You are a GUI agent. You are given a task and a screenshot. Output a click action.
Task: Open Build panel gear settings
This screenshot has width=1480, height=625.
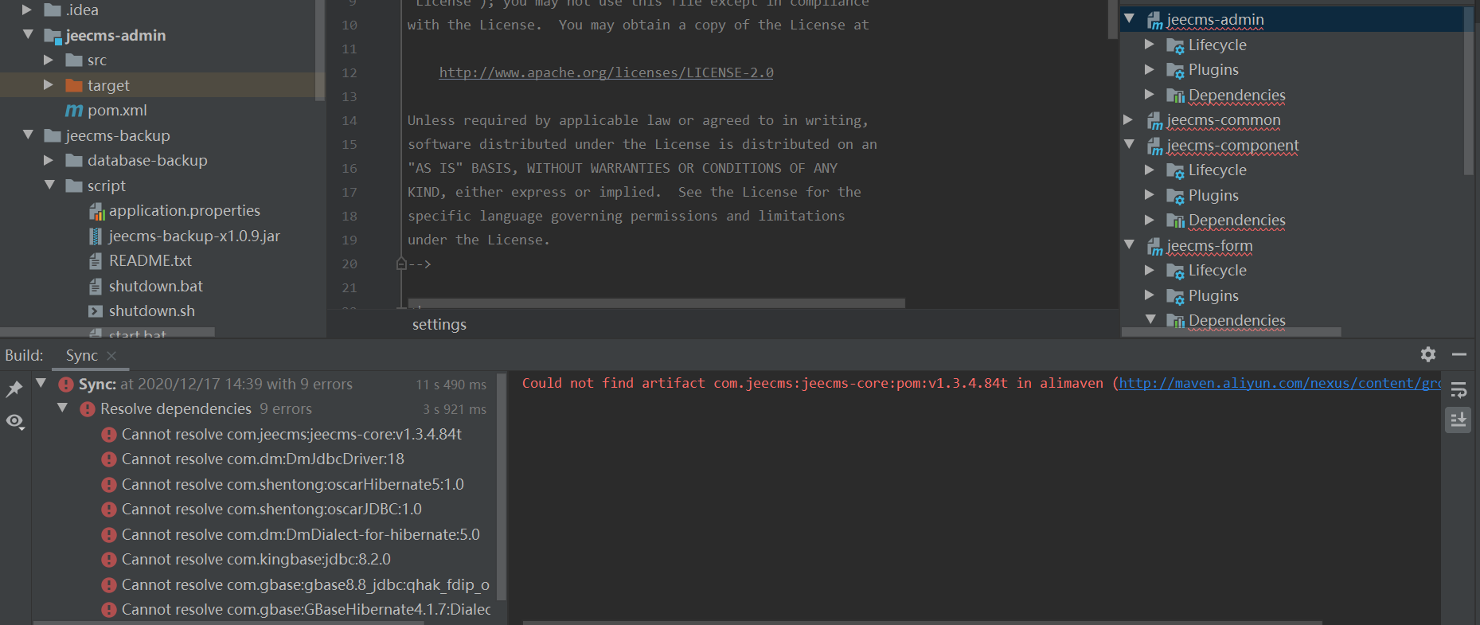[x=1428, y=354]
